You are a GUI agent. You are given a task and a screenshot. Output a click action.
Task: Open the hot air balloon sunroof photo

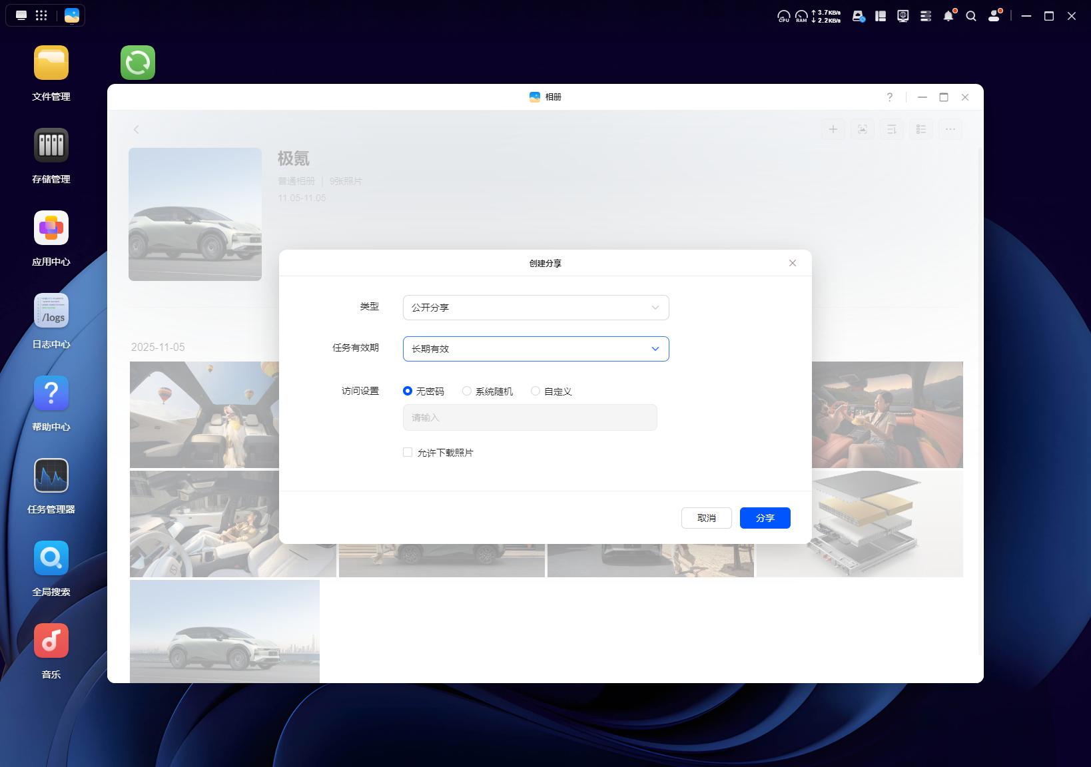tap(204, 415)
